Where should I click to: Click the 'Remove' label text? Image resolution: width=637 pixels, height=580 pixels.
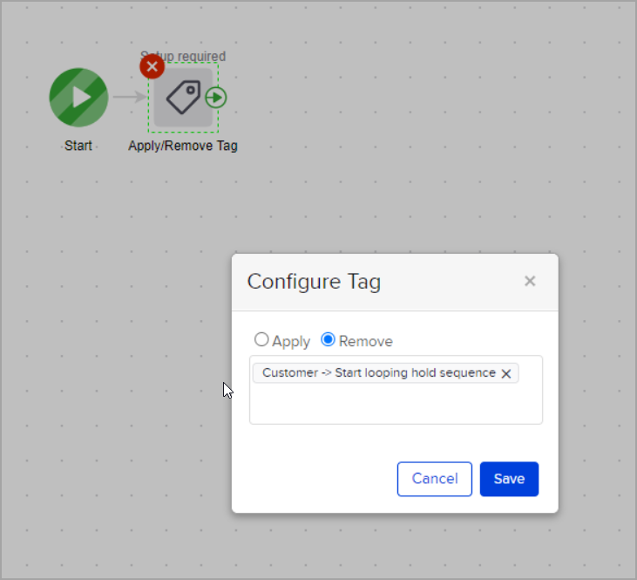pyautogui.click(x=365, y=341)
